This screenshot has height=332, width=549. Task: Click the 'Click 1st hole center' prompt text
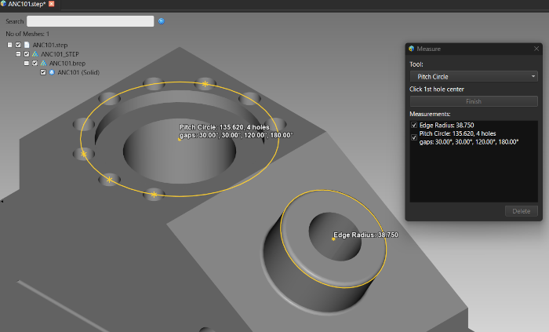point(437,89)
